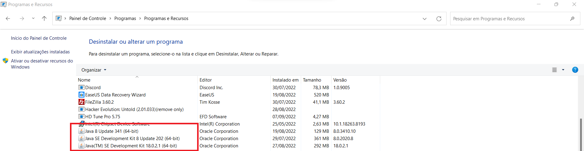The width and height of the screenshot is (584, 151).
Task: Click the window title bar icon
Action: coord(4,5)
